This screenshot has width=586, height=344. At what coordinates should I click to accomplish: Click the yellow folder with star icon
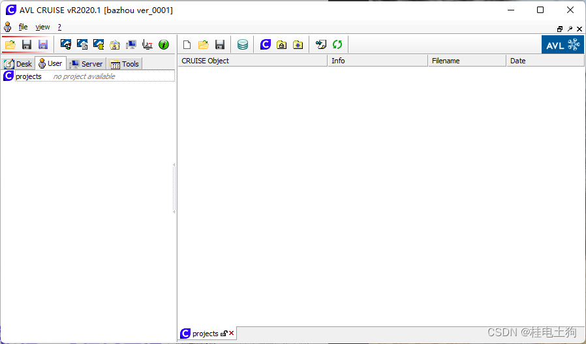tap(298, 45)
